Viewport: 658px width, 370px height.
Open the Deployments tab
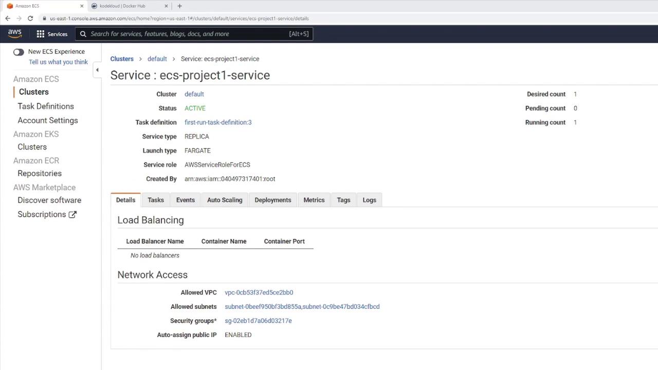(x=273, y=200)
